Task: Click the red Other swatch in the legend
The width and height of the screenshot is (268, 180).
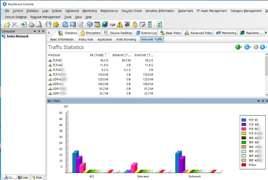Action: [x=244, y=165]
